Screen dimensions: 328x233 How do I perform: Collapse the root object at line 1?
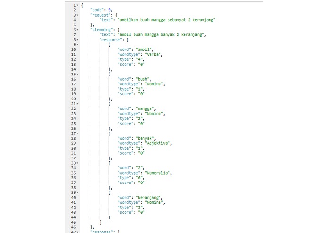[77, 5]
